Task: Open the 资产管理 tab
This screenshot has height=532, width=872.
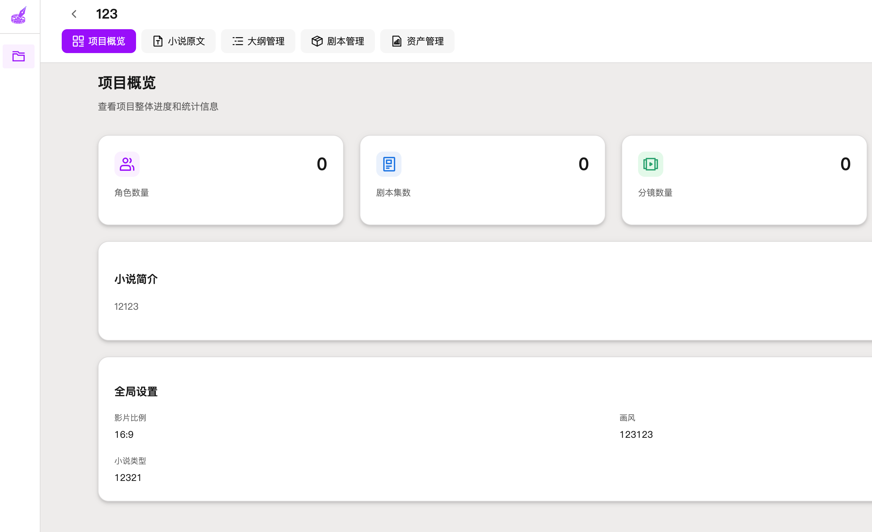Action: (425, 41)
